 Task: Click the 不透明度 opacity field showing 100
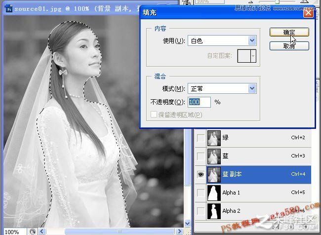(x=199, y=102)
